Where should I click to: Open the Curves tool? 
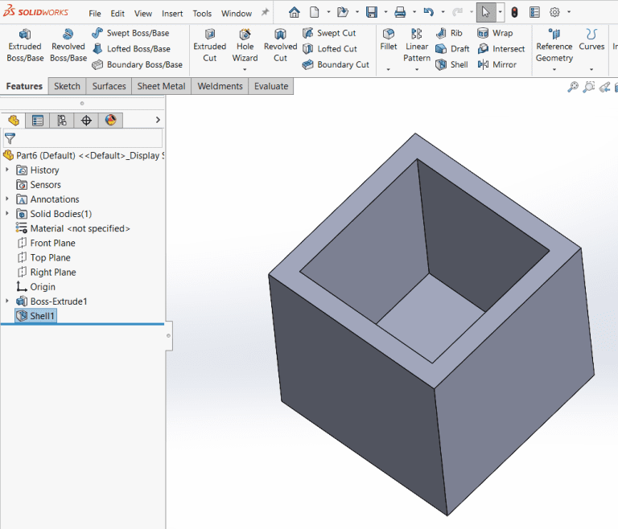click(x=591, y=39)
